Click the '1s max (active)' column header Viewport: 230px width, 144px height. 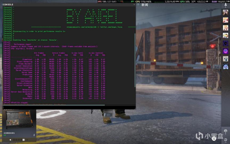(96, 53)
